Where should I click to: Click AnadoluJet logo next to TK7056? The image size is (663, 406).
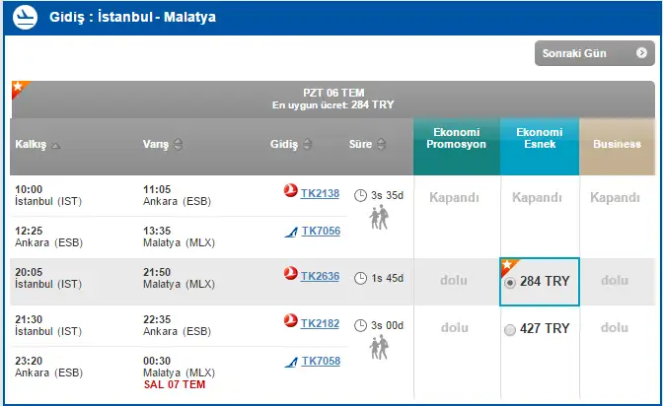(x=290, y=231)
